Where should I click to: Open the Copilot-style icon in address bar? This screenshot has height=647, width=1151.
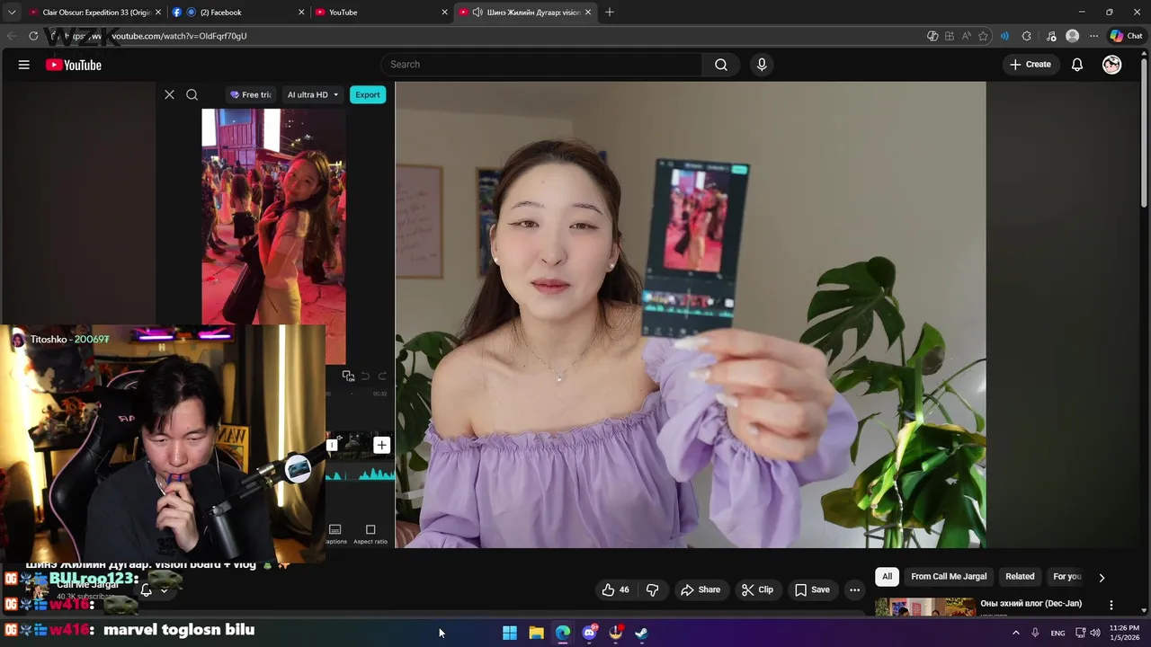pyautogui.click(x=932, y=36)
